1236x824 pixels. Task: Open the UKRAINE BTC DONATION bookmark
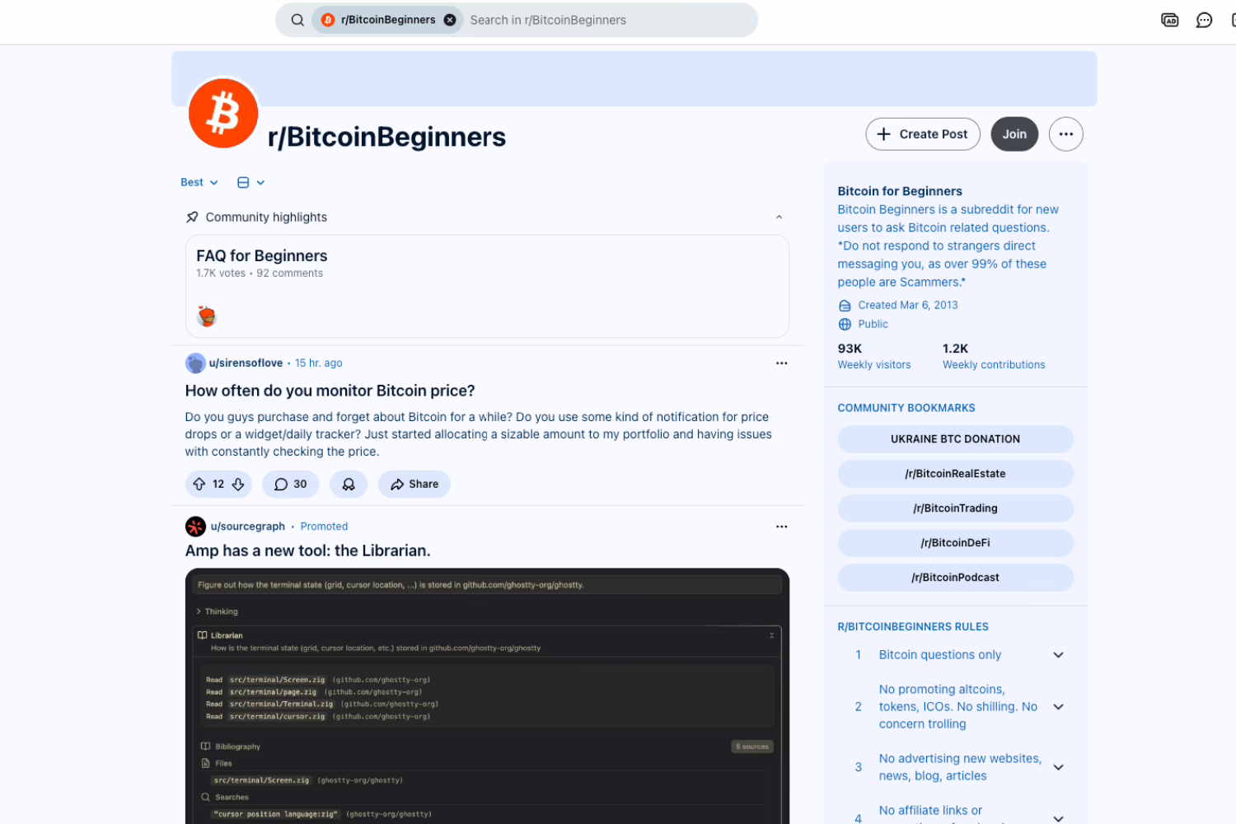tap(955, 439)
